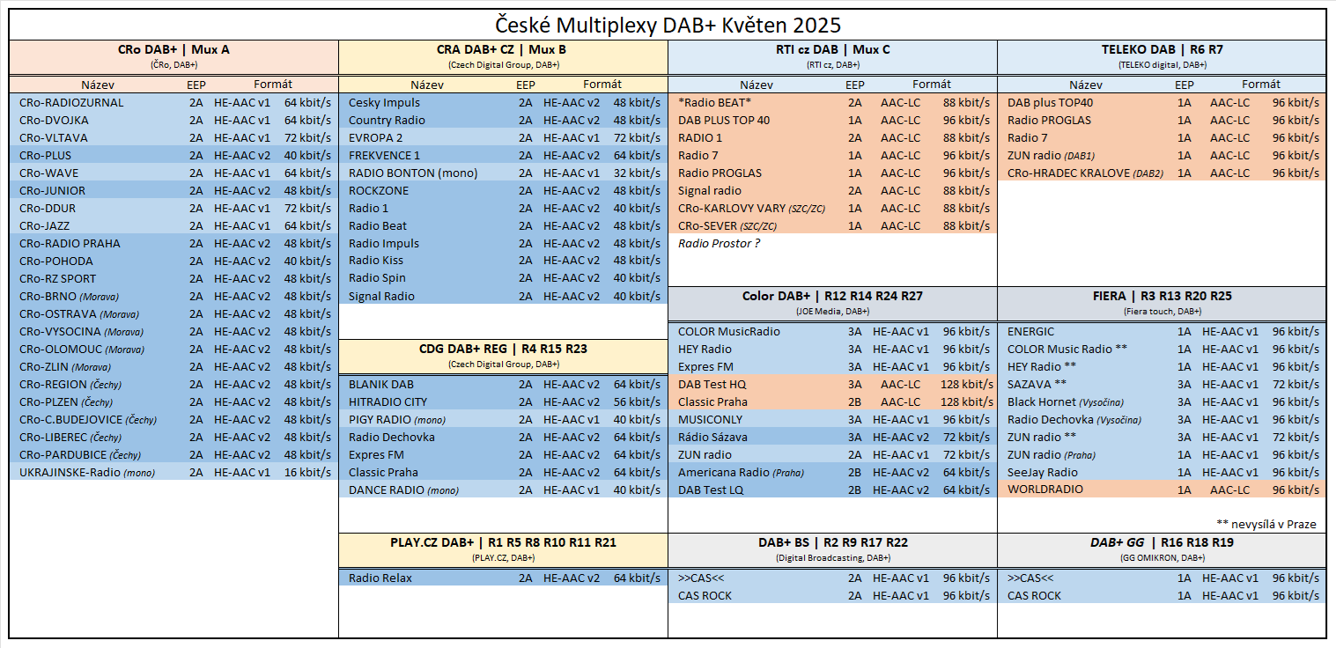Image resolution: width=1336 pixels, height=648 pixels.
Task: Select the DAB PLUS TOP 40 entry
Action: [724, 120]
